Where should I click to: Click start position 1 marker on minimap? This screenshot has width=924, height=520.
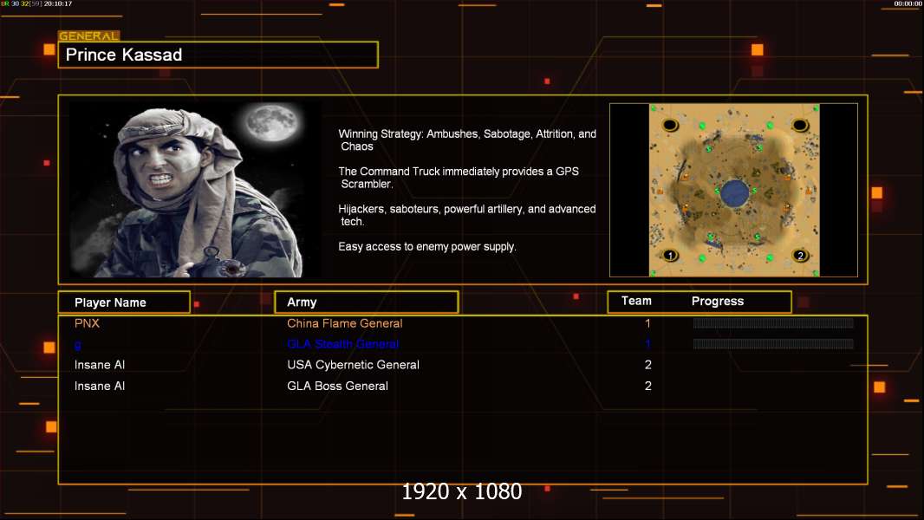pyautogui.click(x=670, y=256)
